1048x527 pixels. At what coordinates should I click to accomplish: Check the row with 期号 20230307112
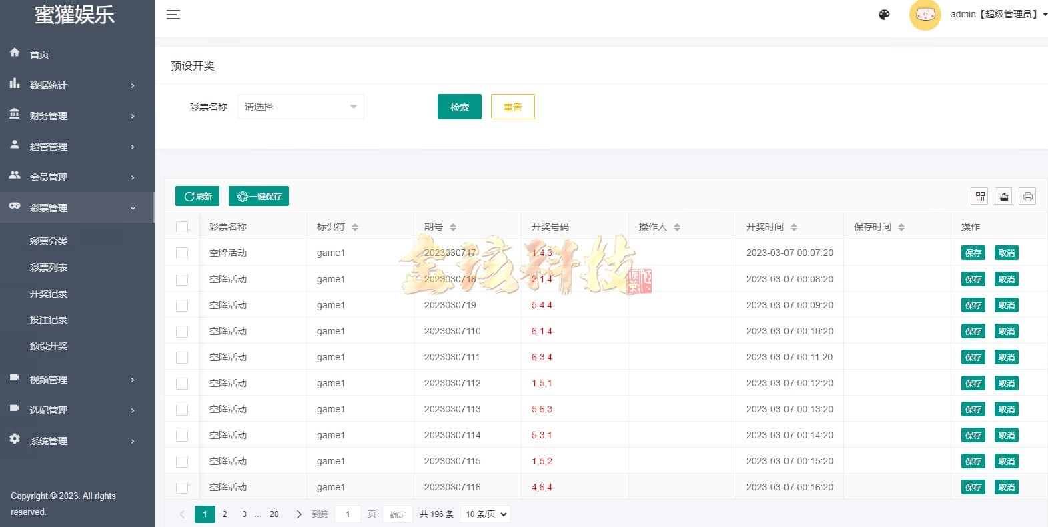coord(182,384)
